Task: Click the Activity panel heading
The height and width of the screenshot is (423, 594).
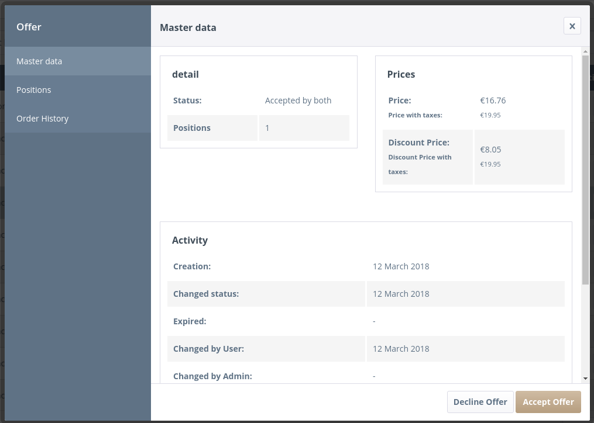Action: (x=190, y=240)
